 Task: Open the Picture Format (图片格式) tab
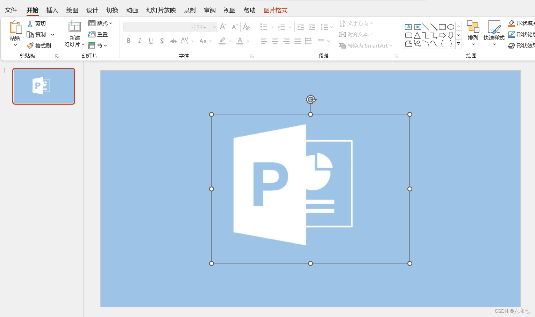point(276,10)
